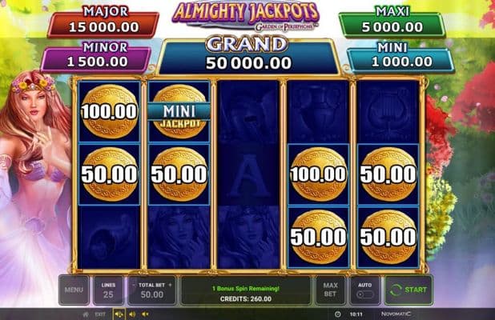Image resolution: width=495 pixels, height=320 pixels.
Task: Mute sound with the muted speaker icon
Action: 145,314
